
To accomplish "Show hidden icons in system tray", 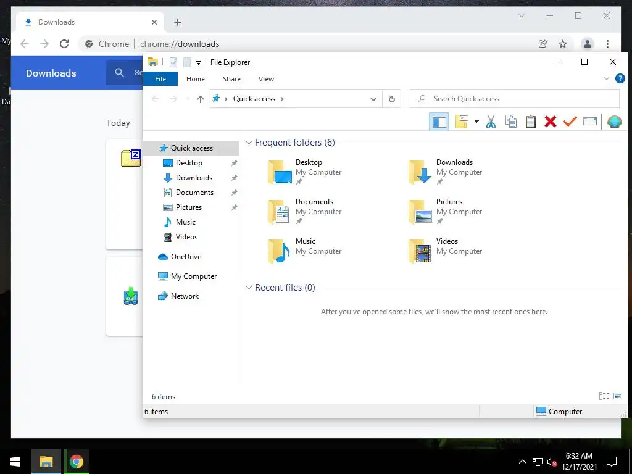I will (522, 462).
